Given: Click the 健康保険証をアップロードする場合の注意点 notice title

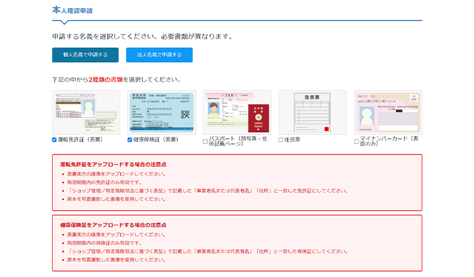Looking at the screenshot, I should coord(113,225).
